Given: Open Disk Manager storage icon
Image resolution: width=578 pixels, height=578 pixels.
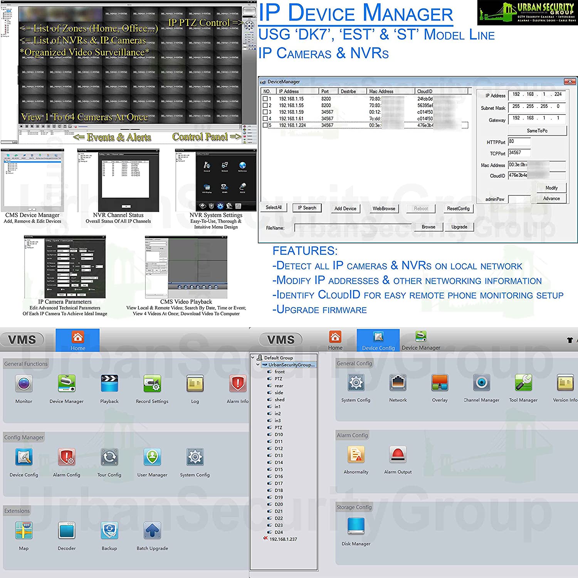Looking at the screenshot, I should (x=356, y=527).
